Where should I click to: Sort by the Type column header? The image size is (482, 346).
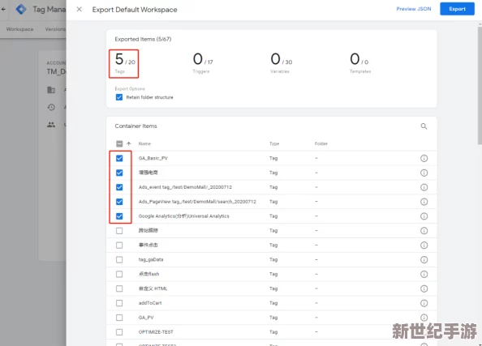(274, 143)
